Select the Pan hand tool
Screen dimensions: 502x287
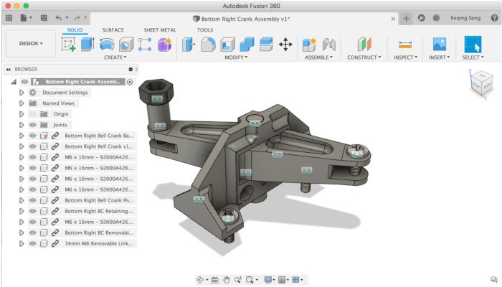(227, 279)
